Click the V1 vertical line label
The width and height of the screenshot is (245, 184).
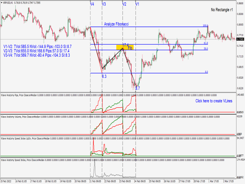pyautogui.click(x=137, y=4)
